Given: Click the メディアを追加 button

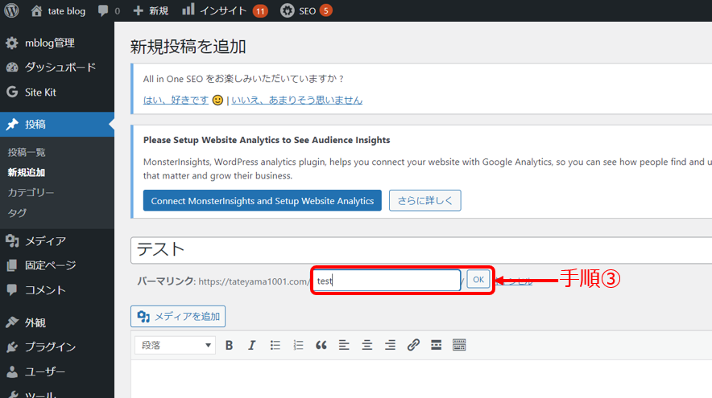Looking at the screenshot, I should (178, 316).
